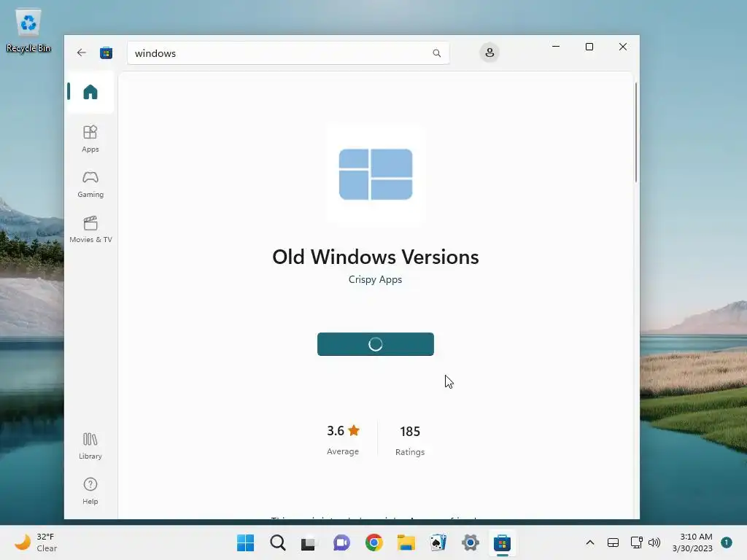The image size is (747, 560).
Task: Open the Home section in the sidebar
Action: 90,92
